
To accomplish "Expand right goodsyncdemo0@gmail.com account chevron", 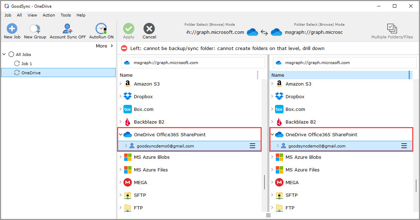I will pyautogui.click(x=278, y=146).
